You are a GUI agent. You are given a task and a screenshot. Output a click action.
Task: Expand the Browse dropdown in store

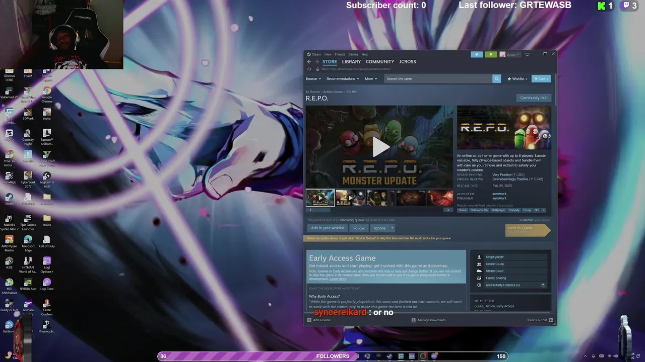pyautogui.click(x=313, y=79)
